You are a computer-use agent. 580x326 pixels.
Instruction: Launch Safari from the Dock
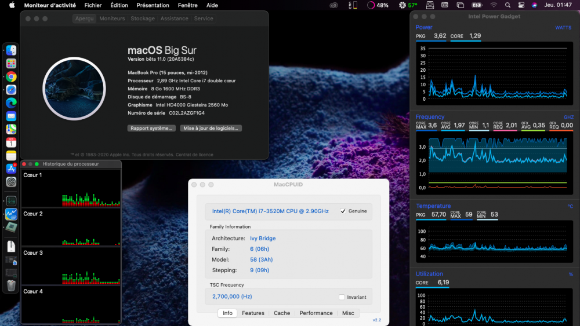[x=11, y=90]
